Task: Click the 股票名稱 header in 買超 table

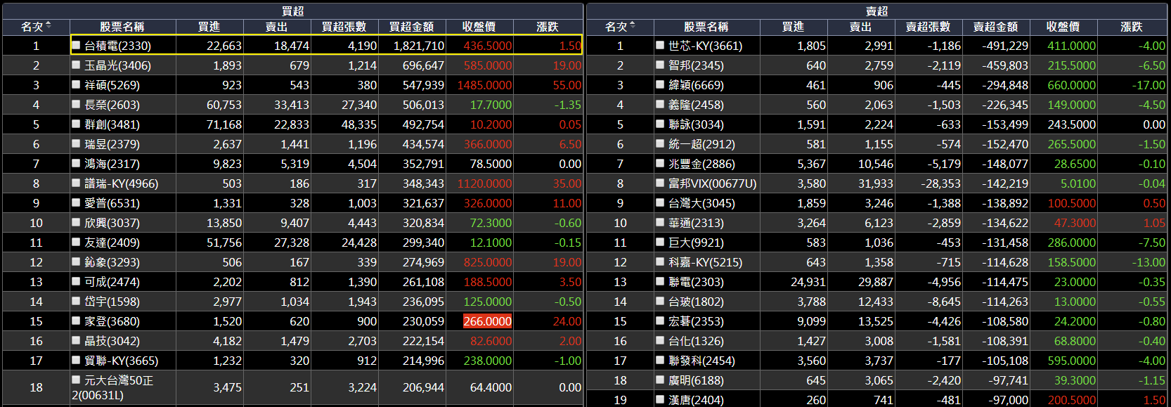Action: point(122,27)
